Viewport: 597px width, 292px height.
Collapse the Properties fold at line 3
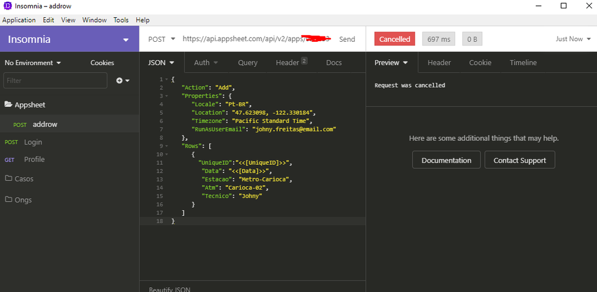click(167, 96)
